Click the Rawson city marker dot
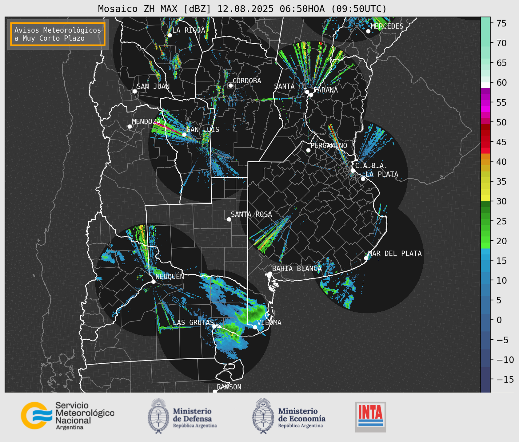This screenshot has width=519, height=442. point(215,391)
